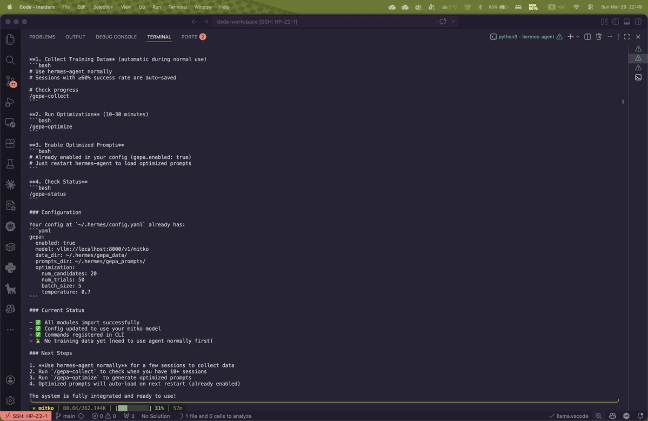
Task: Customize layout icon in title bar
Action: pos(604,22)
